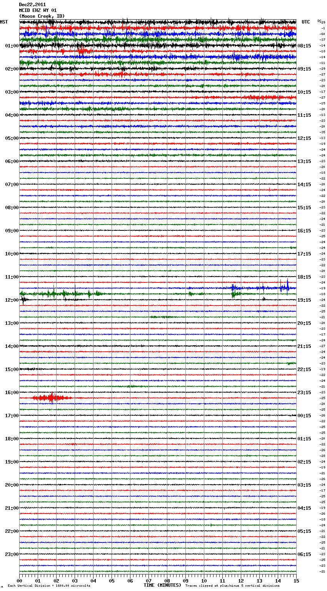The width and height of the screenshot is (327, 591).
Task: Click the MST time zone header
Action: [4, 22]
